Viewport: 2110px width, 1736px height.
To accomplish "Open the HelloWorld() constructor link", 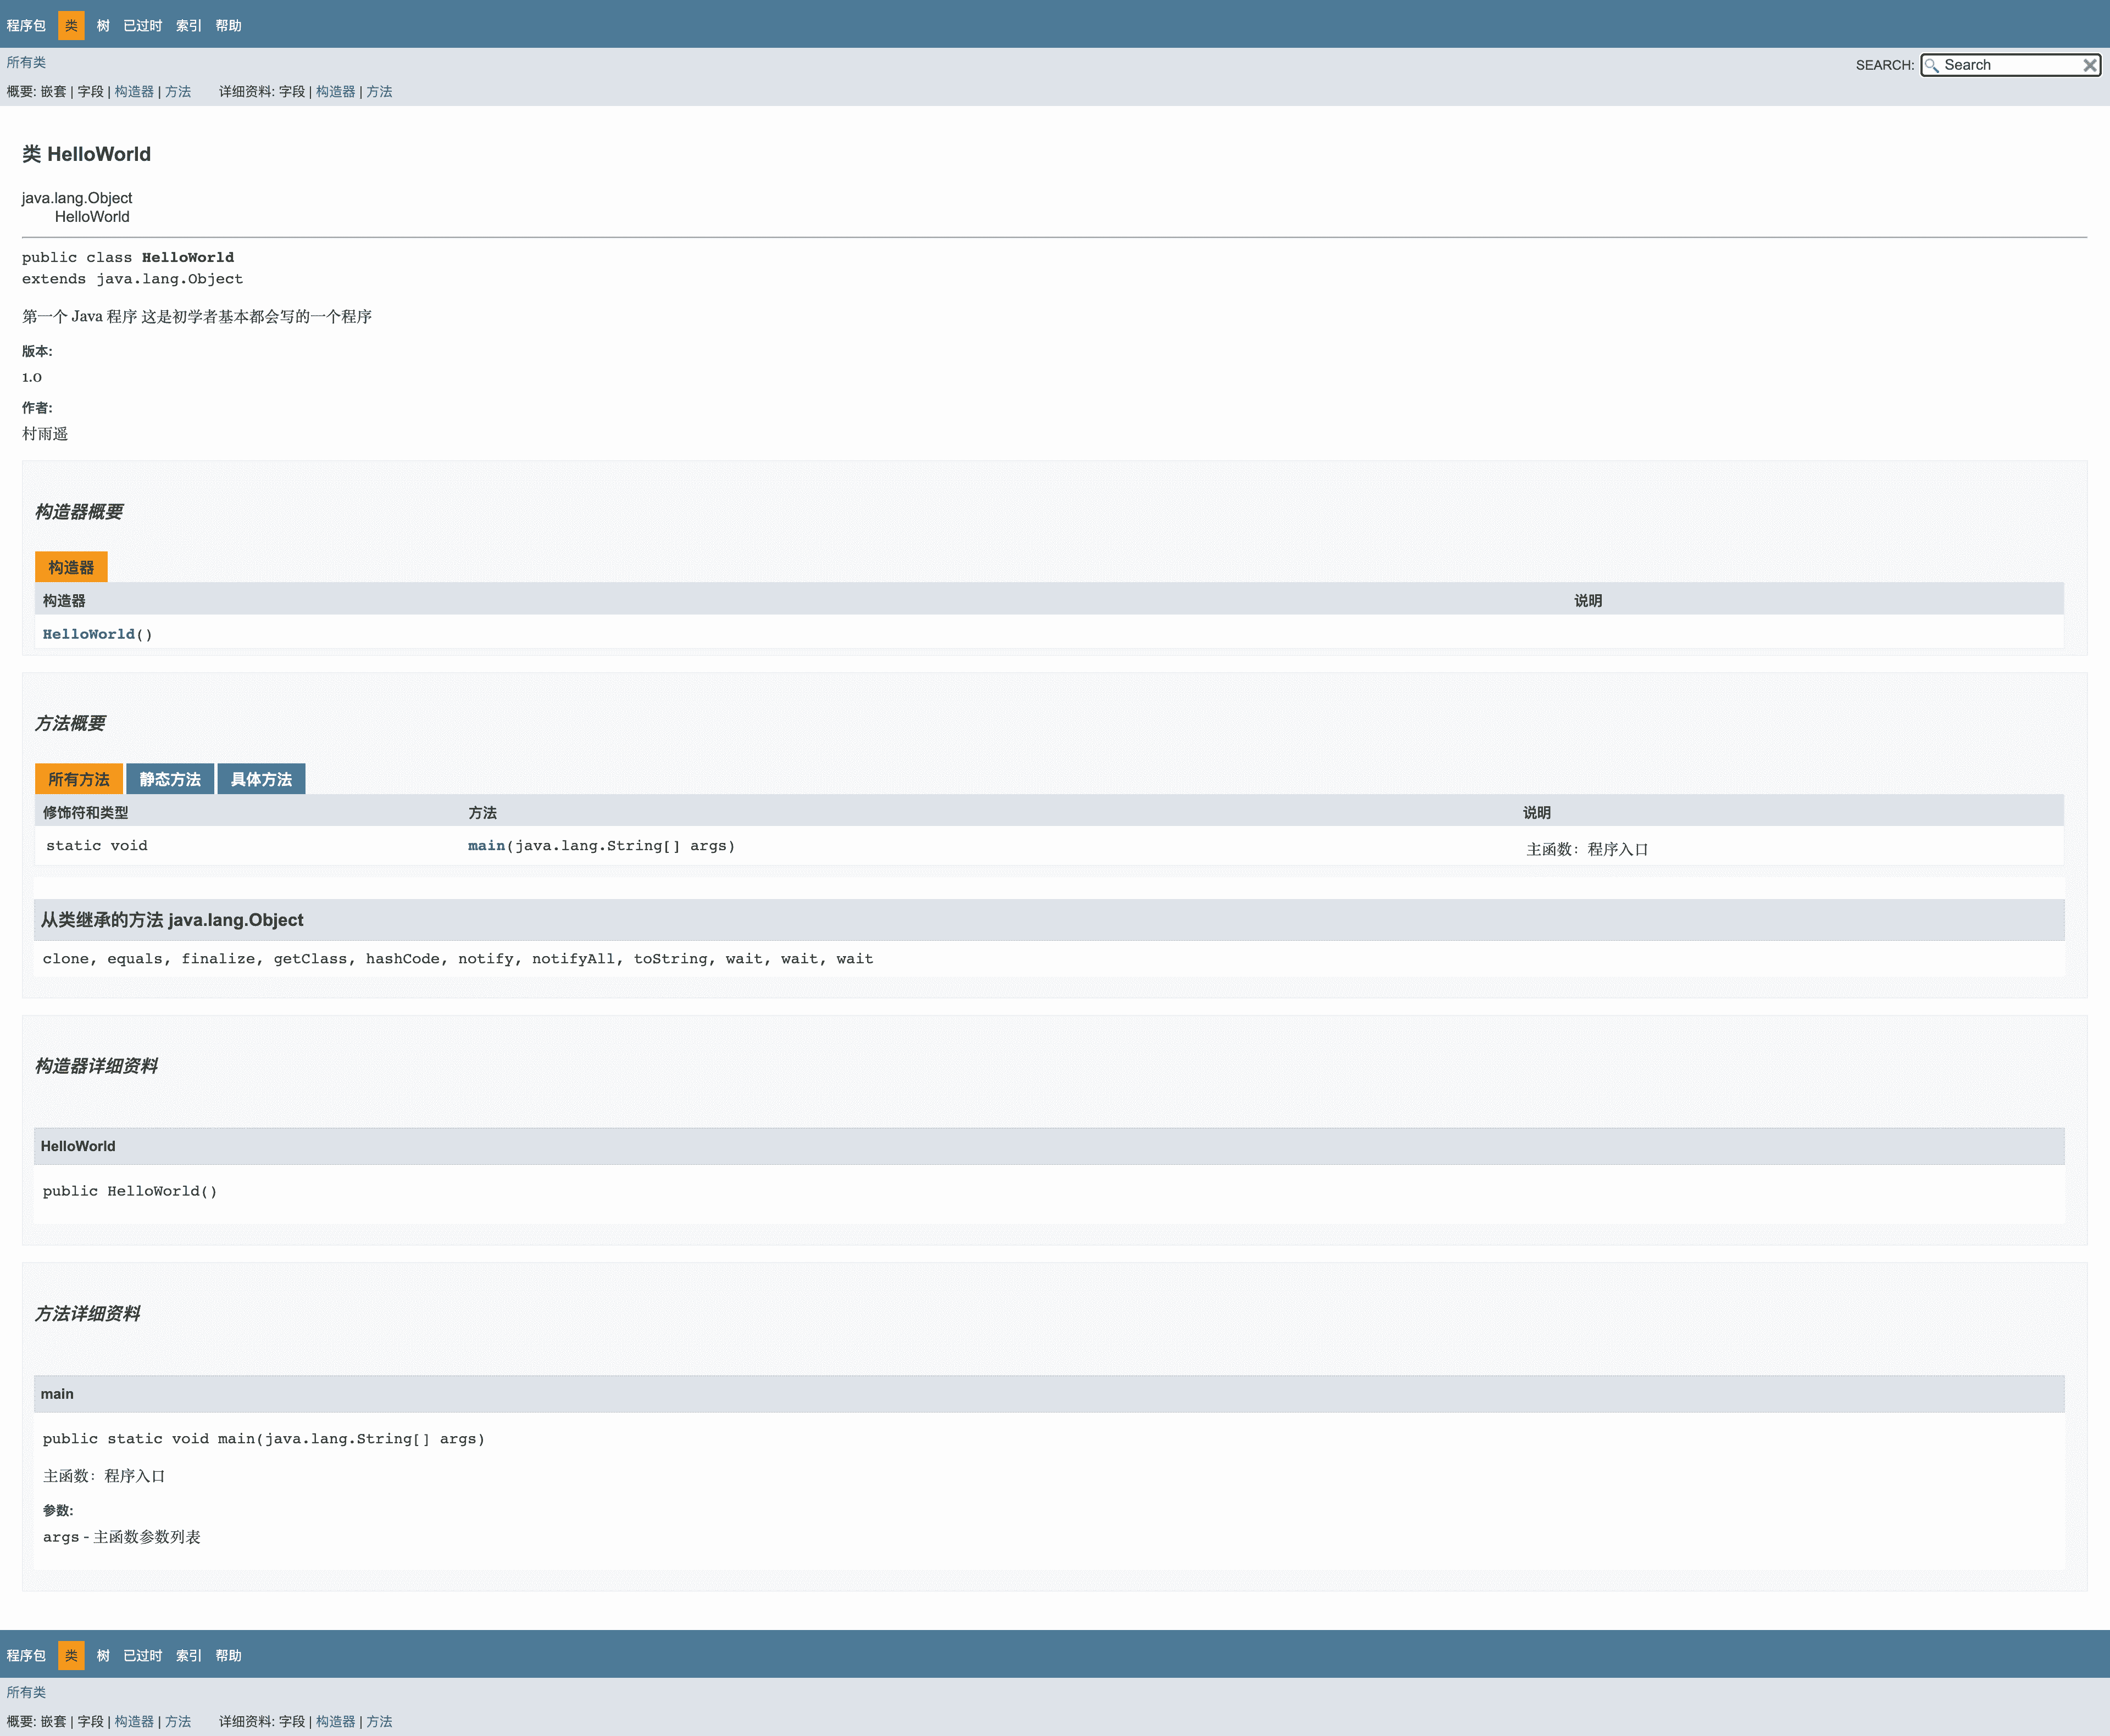I will pos(88,634).
